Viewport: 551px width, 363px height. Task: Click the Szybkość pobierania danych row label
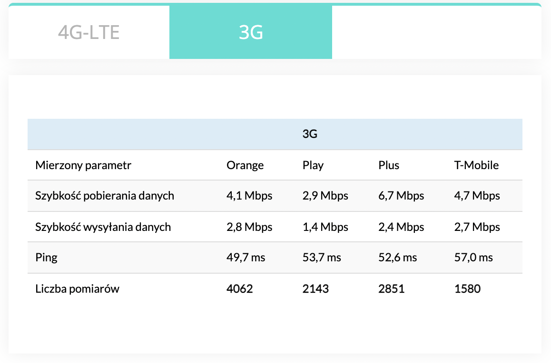105,196
